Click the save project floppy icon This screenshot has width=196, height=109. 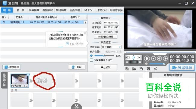pyautogui.click(x=141, y=69)
